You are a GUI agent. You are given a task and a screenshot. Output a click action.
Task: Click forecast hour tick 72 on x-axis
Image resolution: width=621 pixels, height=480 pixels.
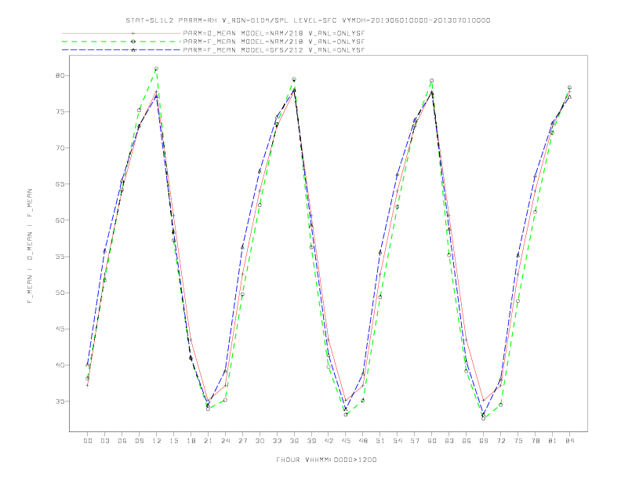[501, 441]
